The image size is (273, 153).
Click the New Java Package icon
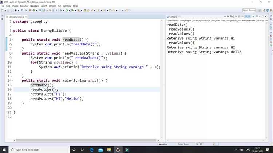tap(30, 11)
